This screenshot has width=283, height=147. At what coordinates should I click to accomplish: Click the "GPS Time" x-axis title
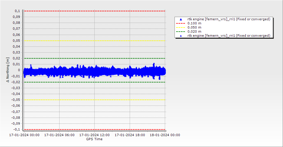point(94,139)
